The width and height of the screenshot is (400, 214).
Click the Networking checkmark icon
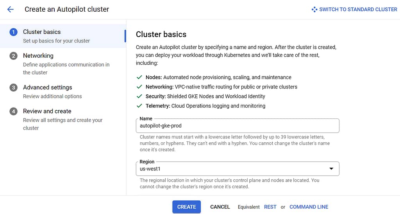(139, 87)
